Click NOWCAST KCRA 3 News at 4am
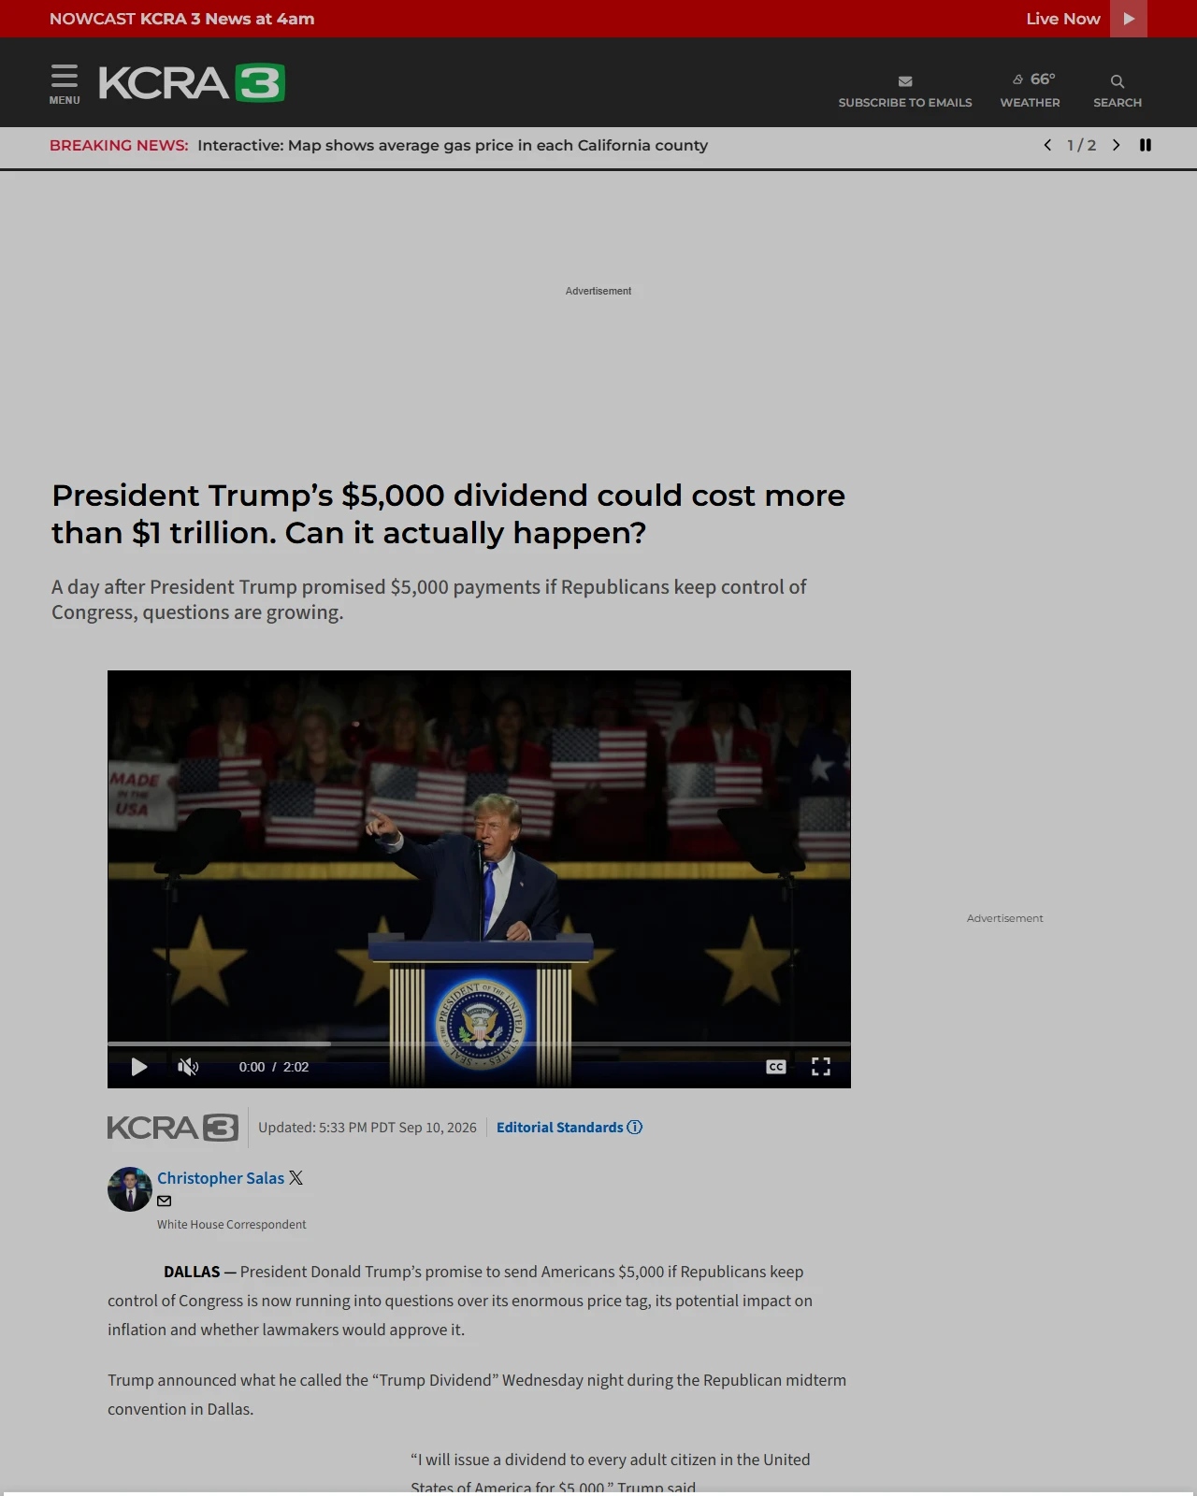This screenshot has height=1496, width=1197. [182, 19]
